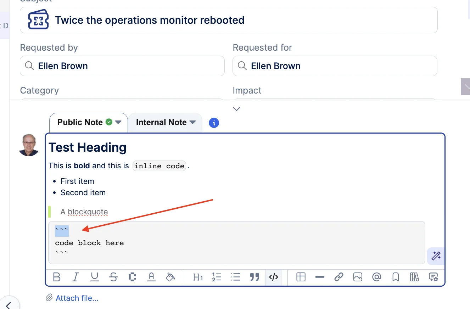Click the magic wand AI assist button
This screenshot has width=470, height=309.
pos(436,255)
